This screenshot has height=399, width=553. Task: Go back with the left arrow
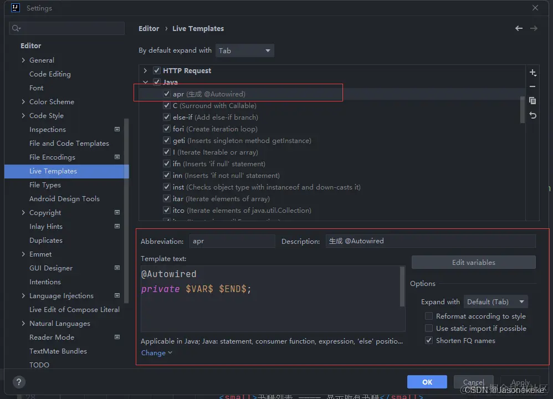click(x=519, y=28)
